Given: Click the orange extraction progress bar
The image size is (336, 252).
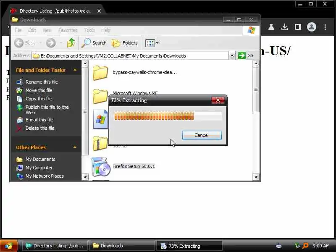Looking at the screenshot, I should click(168, 116).
